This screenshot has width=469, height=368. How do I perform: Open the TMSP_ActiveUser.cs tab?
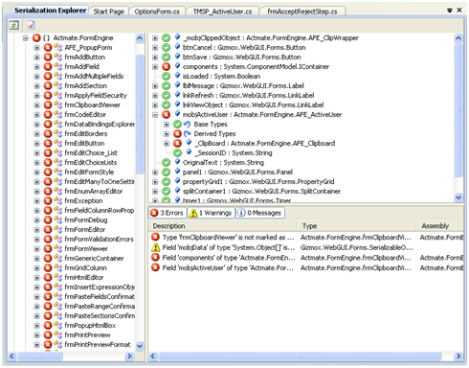pyautogui.click(x=222, y=11)
